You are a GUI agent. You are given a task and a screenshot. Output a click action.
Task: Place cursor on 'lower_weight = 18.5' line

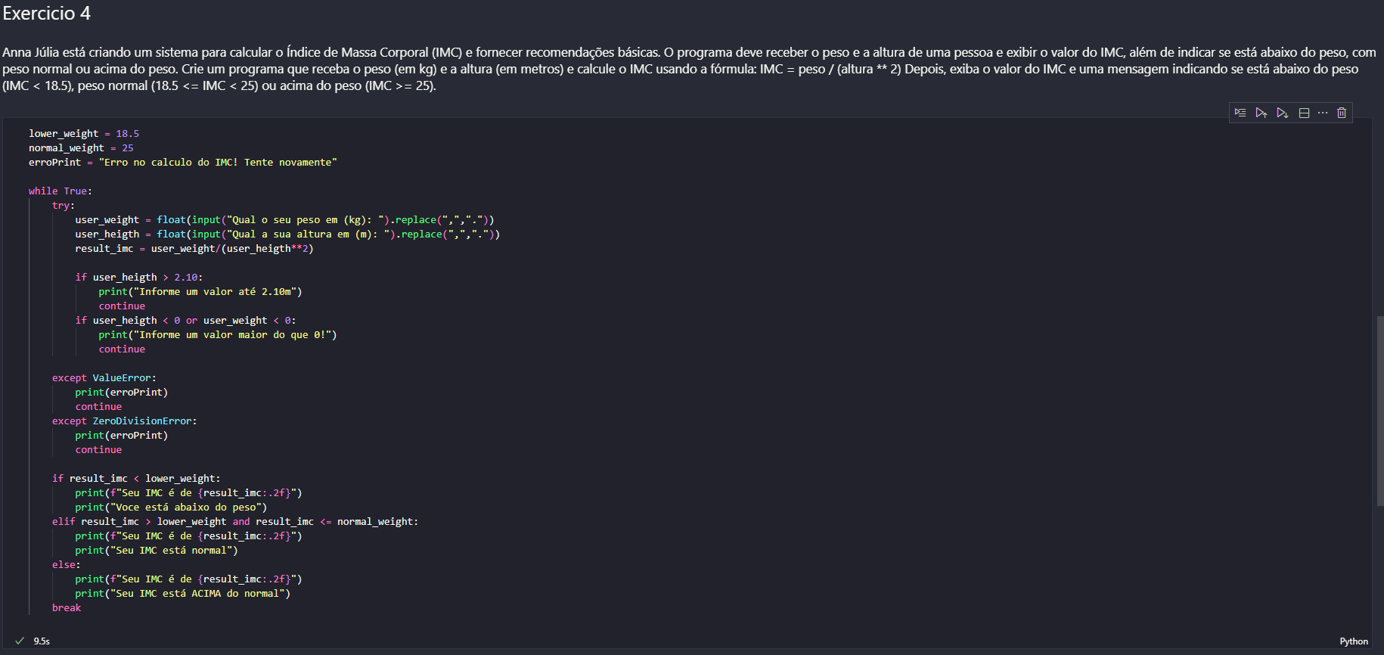pyautogui.click(x=83, y=134)
